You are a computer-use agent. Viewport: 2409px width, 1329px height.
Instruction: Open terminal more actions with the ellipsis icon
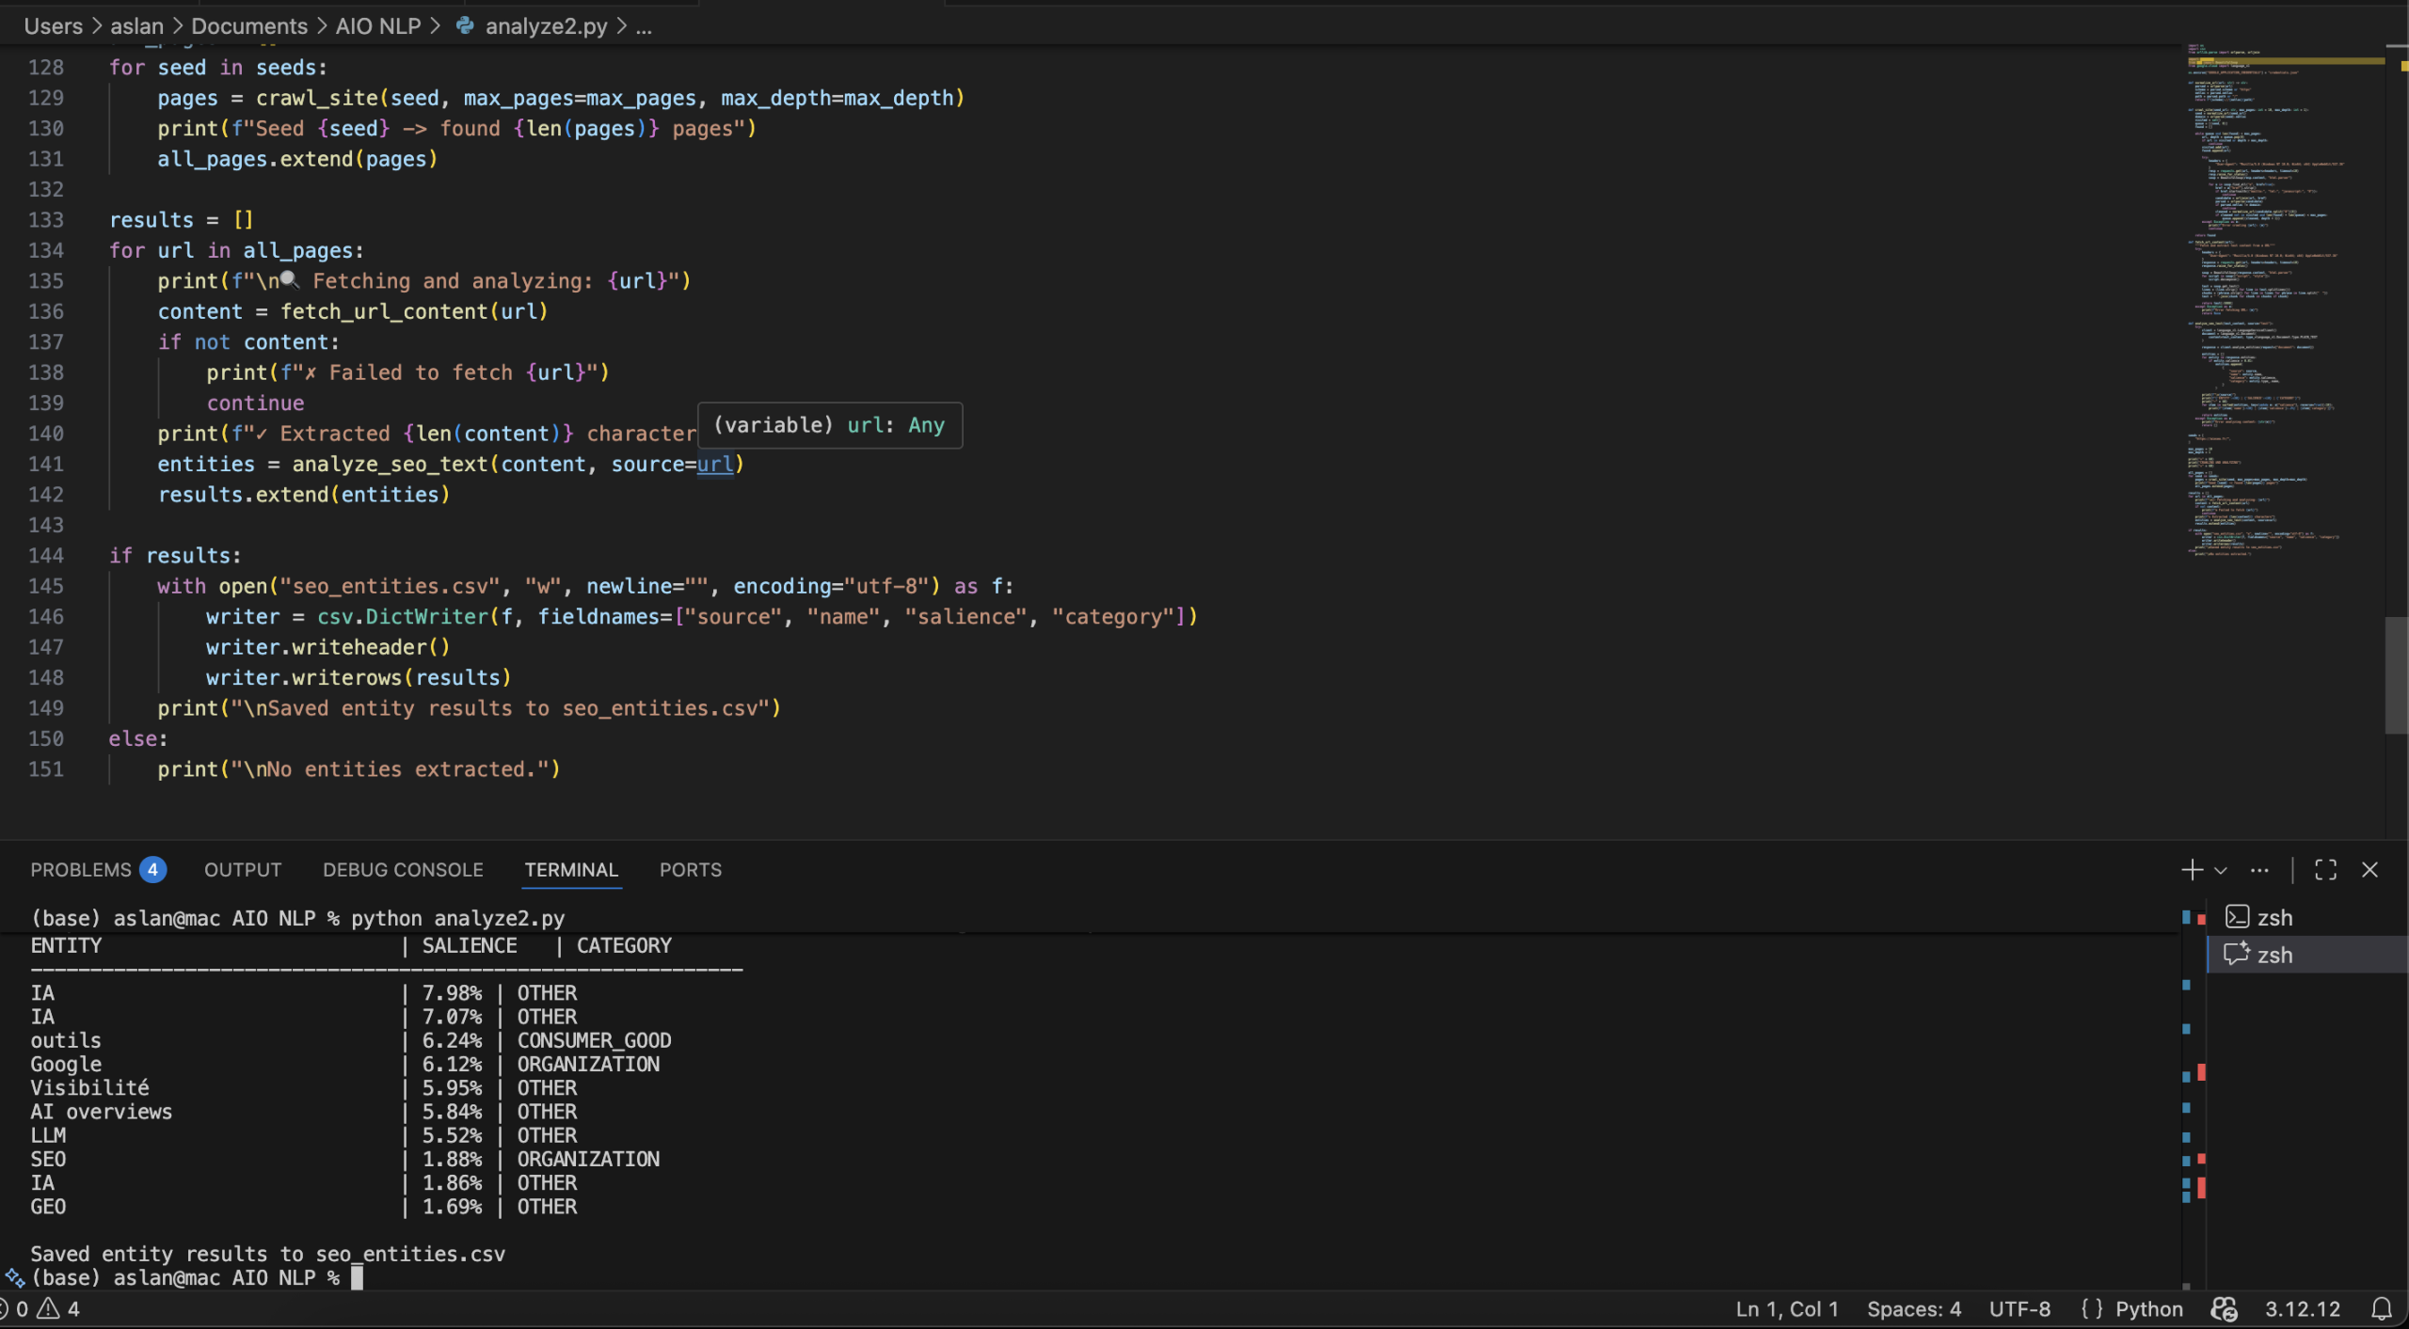[x=2260, y=870]
